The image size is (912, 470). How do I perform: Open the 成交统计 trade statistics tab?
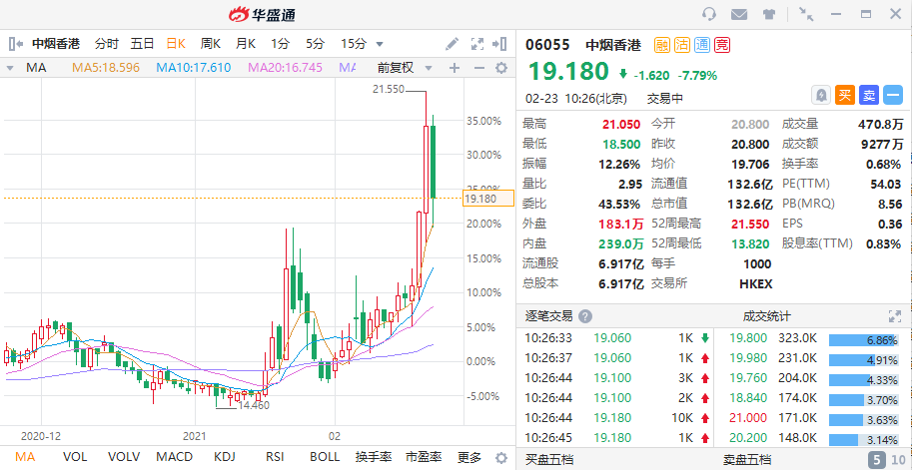[x=766, y=316]
